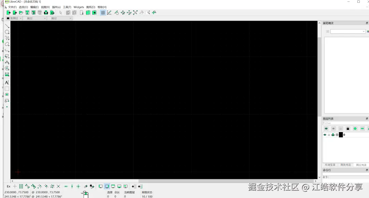Switch to the 库浏览器 tab
The width and height of the screenshot is (369, 198).
330,165
